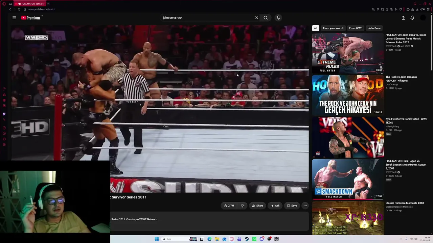Open the YouTube guide hamburger menu
433x243 pixels.
pos(14,18)
